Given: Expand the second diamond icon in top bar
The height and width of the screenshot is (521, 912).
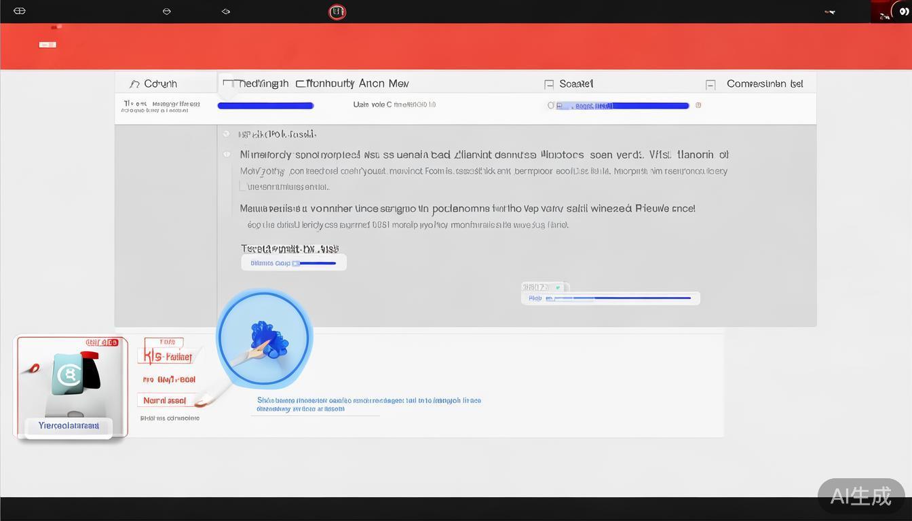Looking at the screenshot, I should (167, 12).
